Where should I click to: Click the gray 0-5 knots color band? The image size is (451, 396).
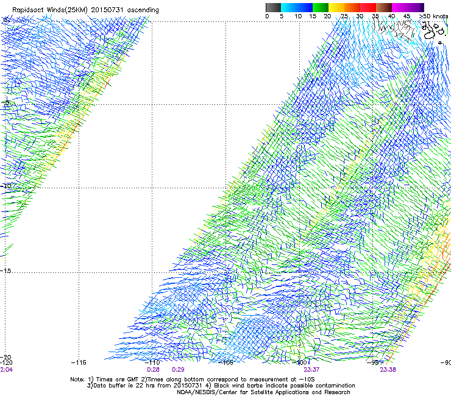tap(273, 7)
